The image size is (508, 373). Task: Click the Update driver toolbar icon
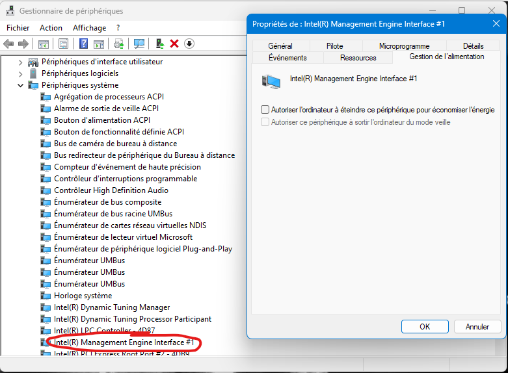[119, 44]
